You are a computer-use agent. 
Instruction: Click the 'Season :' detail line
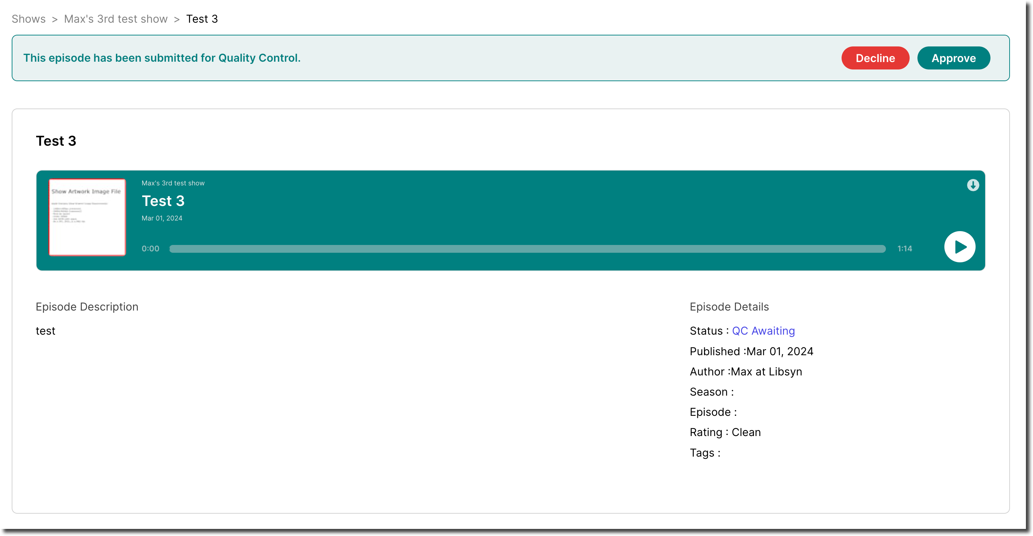[x=711, y=392]
